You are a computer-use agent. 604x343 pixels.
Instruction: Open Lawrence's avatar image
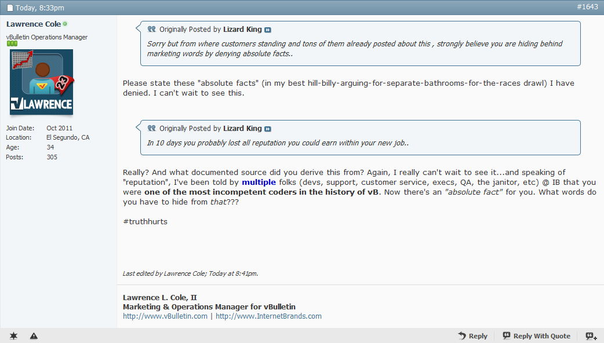pos(41,82)
